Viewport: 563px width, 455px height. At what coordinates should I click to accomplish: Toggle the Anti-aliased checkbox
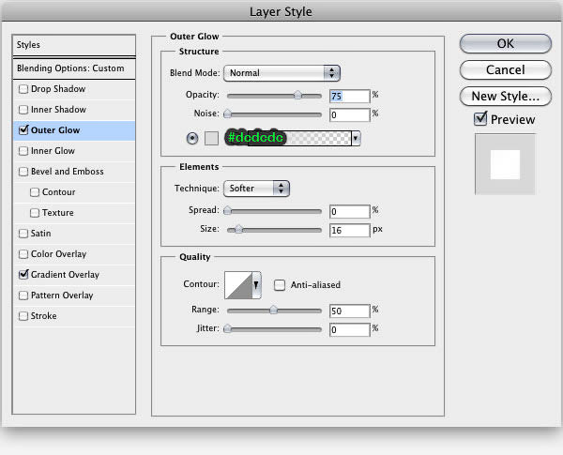pyautogui.click(x=280, y=285)
